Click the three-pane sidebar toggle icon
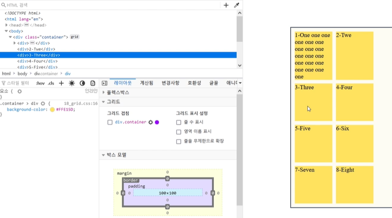Viewport: 392px width, 218px height. 104,83
